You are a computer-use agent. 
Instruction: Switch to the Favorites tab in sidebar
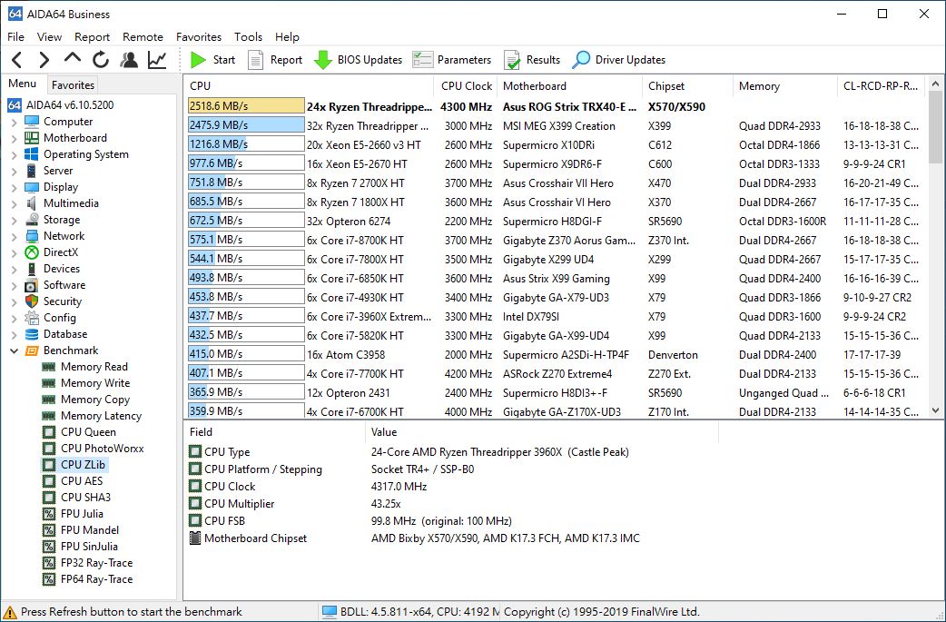(x=73, y=85)
